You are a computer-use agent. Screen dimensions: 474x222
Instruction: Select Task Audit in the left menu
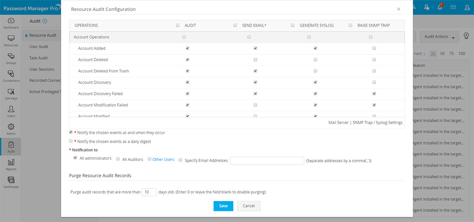[38, 58]
